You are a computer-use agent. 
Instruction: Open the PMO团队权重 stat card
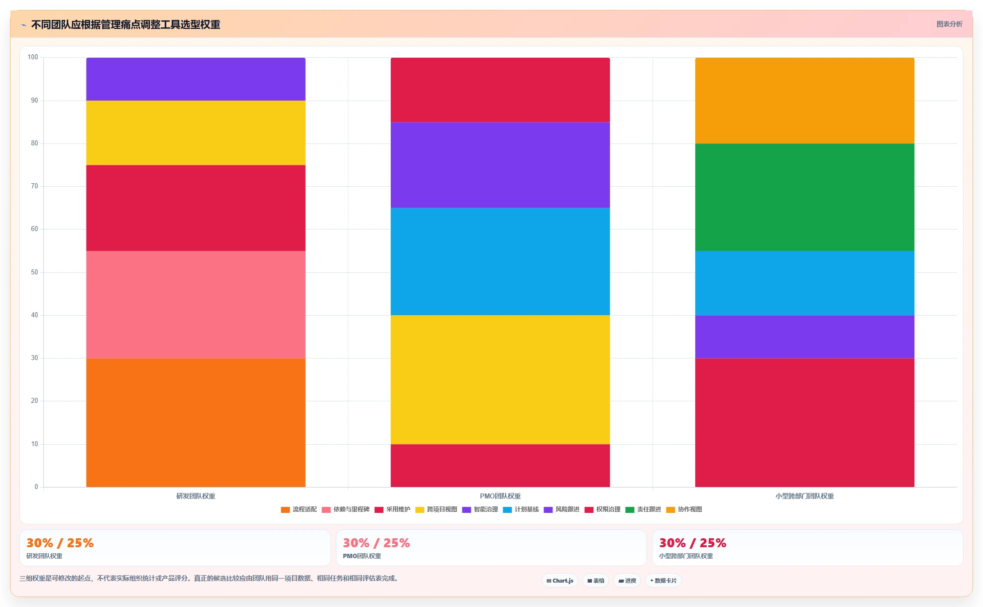[x=491, y=548]
